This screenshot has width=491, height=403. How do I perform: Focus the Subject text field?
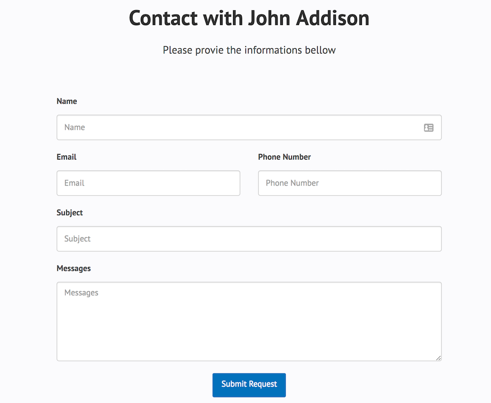pos(249,239)
